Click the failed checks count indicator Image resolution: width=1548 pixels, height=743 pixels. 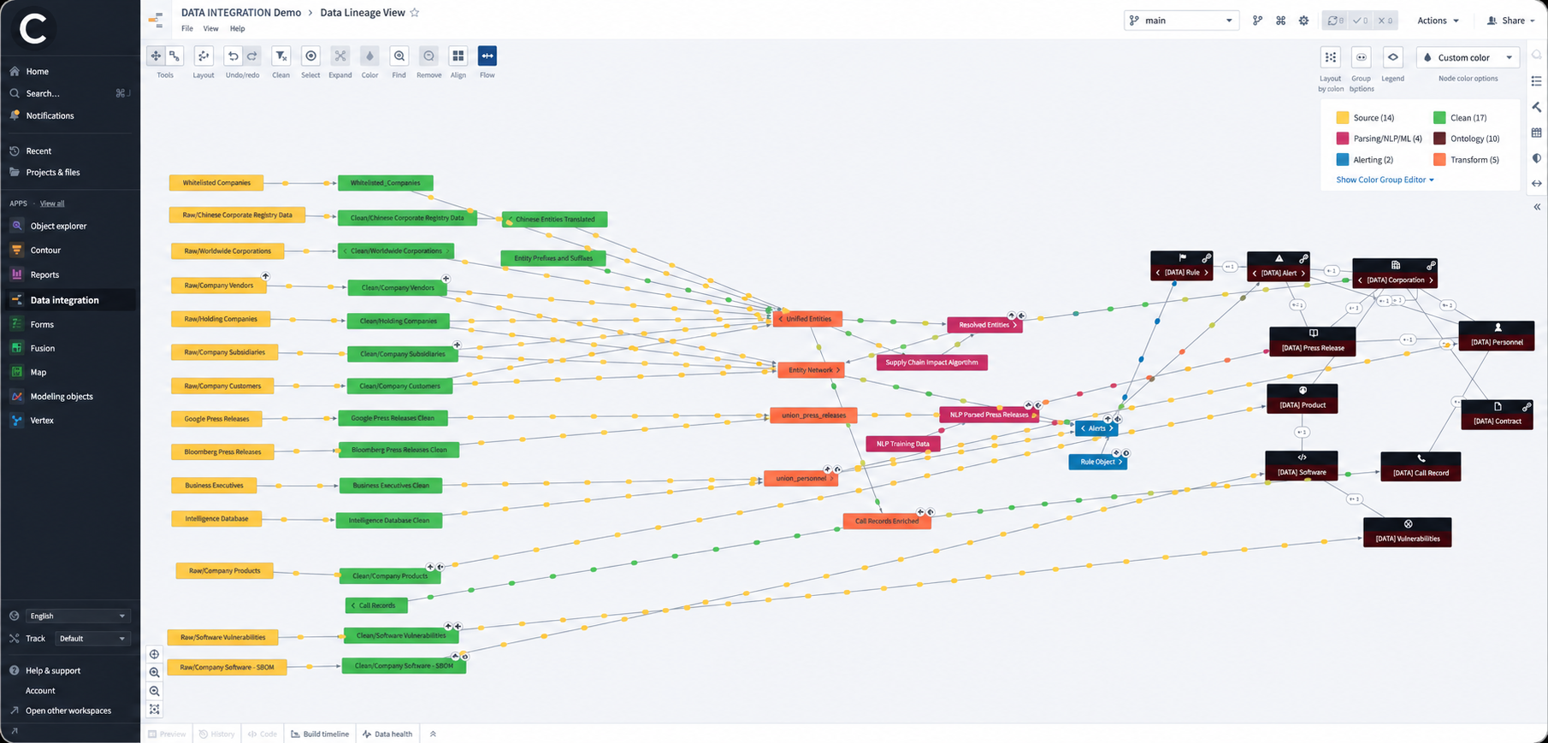[x=1385, y=21]
